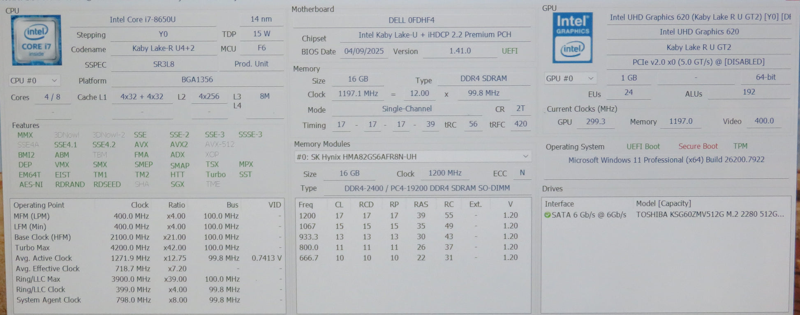Screen dimensions: 800x315
Task: Open the GPU #0 selector dropdown
Action: coord(570,78)
